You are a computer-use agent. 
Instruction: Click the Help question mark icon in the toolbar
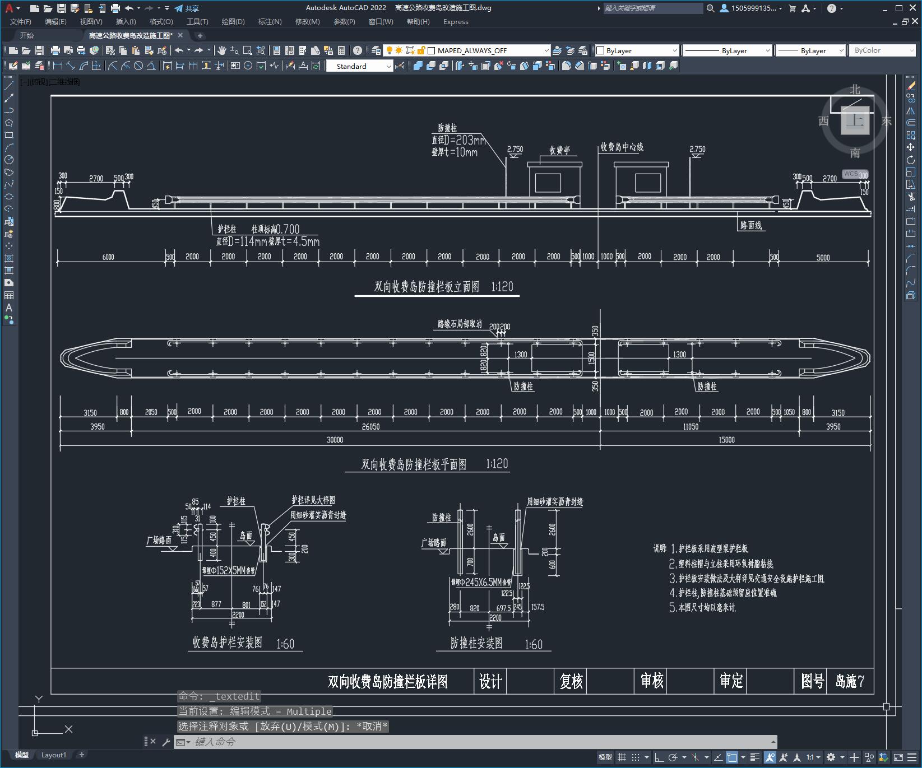(357, 50)
